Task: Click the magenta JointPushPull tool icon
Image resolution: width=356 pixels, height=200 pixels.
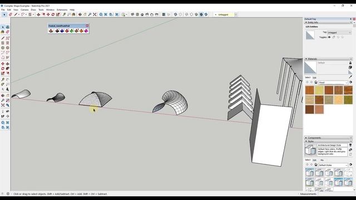Action: (x=86, y=31)
